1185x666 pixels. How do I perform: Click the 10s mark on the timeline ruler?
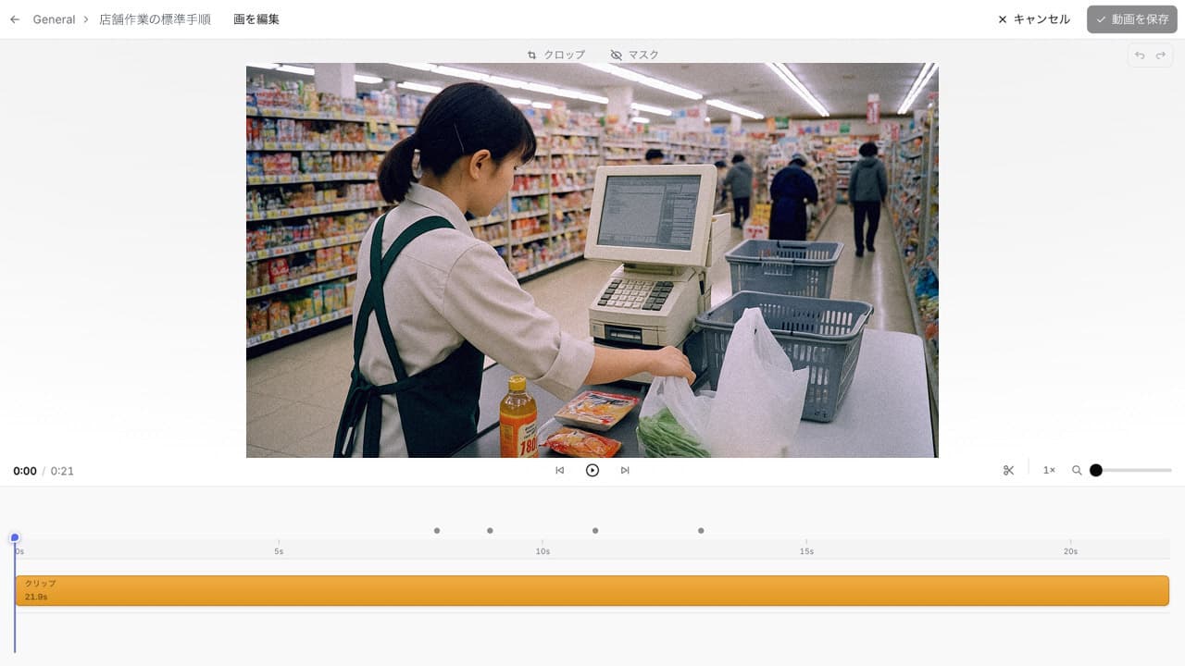(x=543, y=549)
